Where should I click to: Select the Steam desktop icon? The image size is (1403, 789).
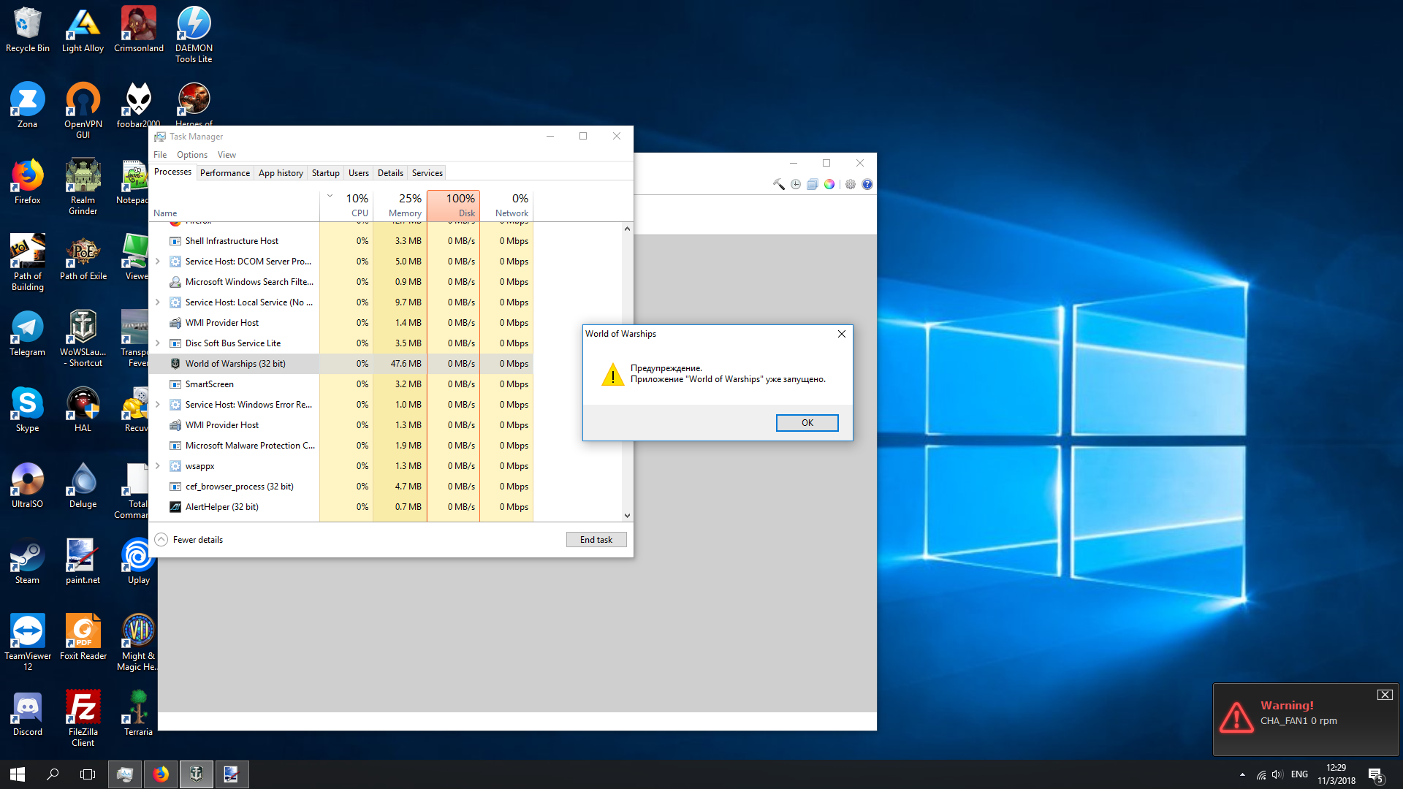coord(28,562)
